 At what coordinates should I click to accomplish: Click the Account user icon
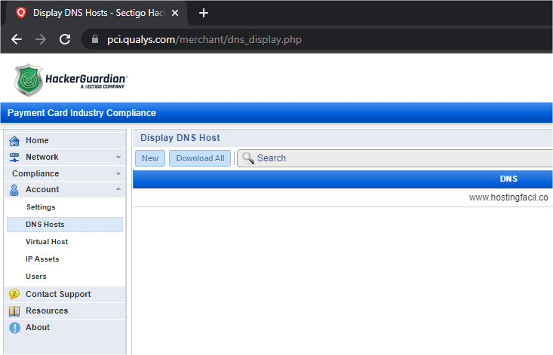pyautogui.click(x=14, y=190)
